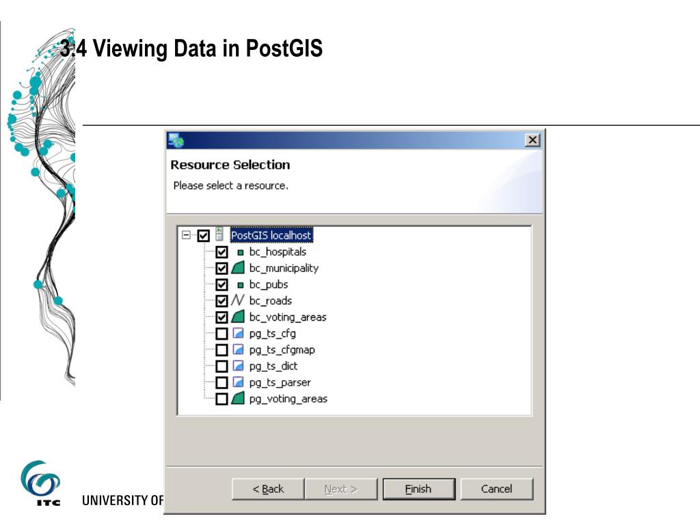Click the pg_voting_areas polygon icon
The height and width of the screenshot is (525, 700).
238,399
